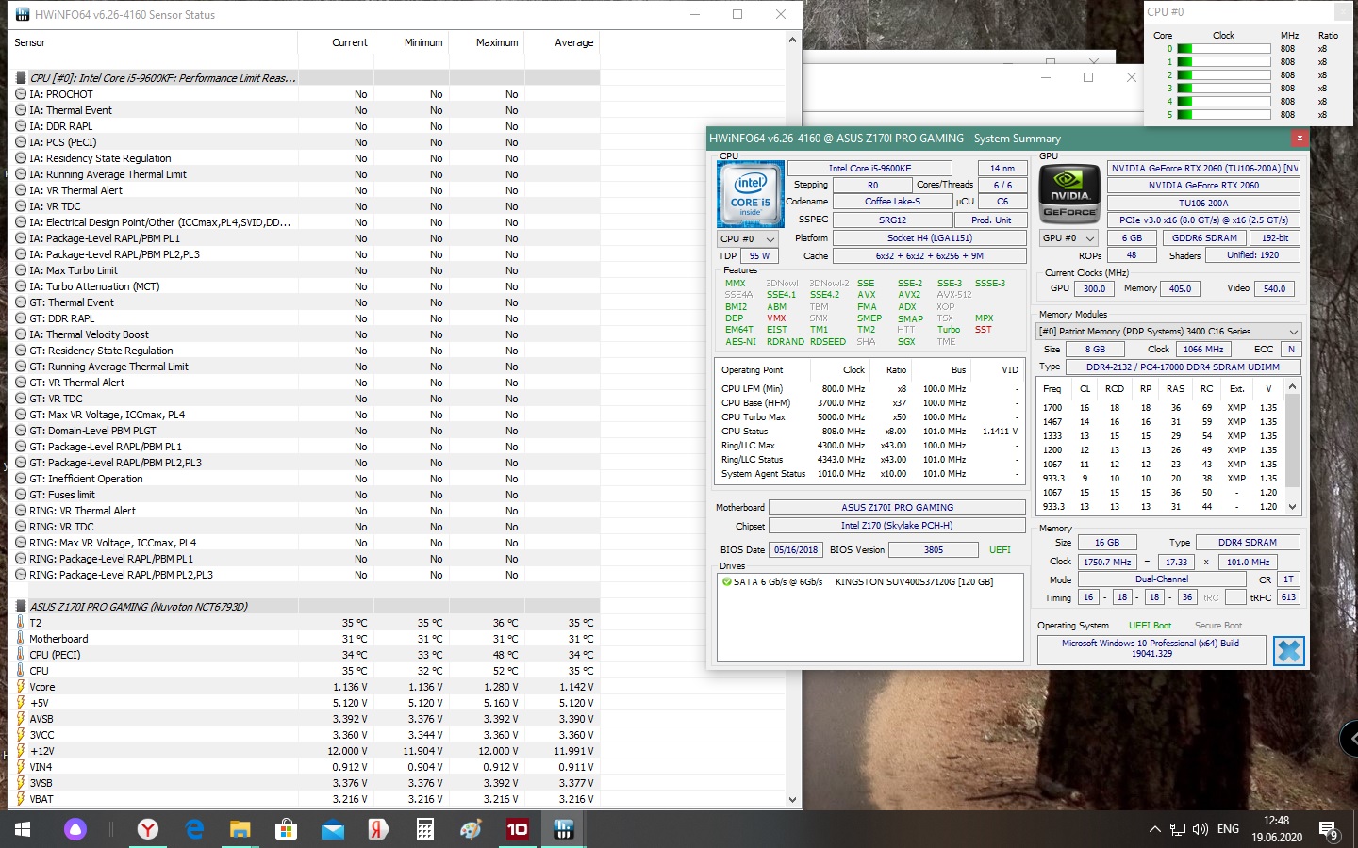Click the thermometer icon beside the Motherboard sensor
Image resolution: width=1358 pixels, height=848 pixels.
(21, 639)
